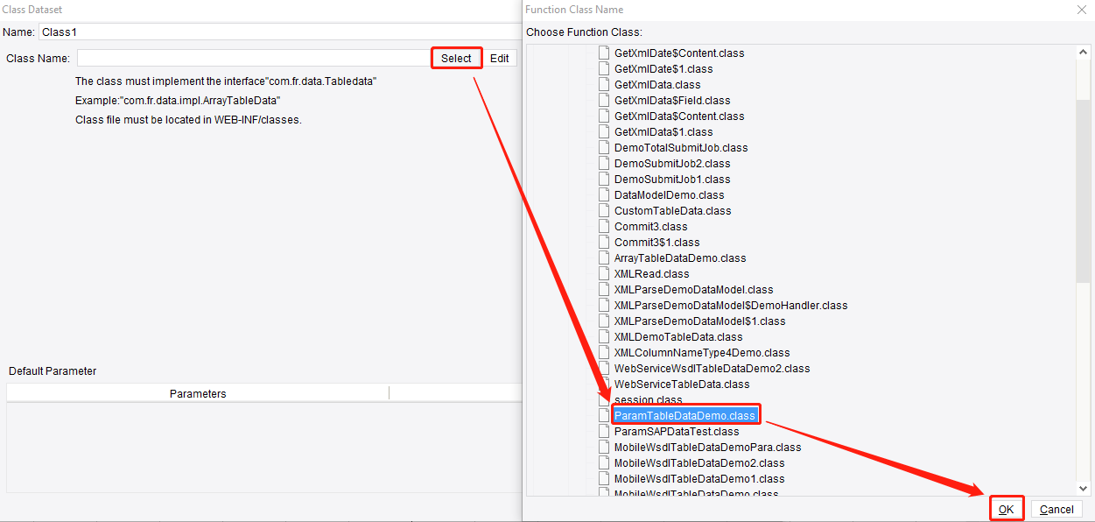Click the file icon beside DemoTotalSubmitJob.class
Image resolution: width=1095 pixels, height=522 pixels.
click(x=603, y=147)
